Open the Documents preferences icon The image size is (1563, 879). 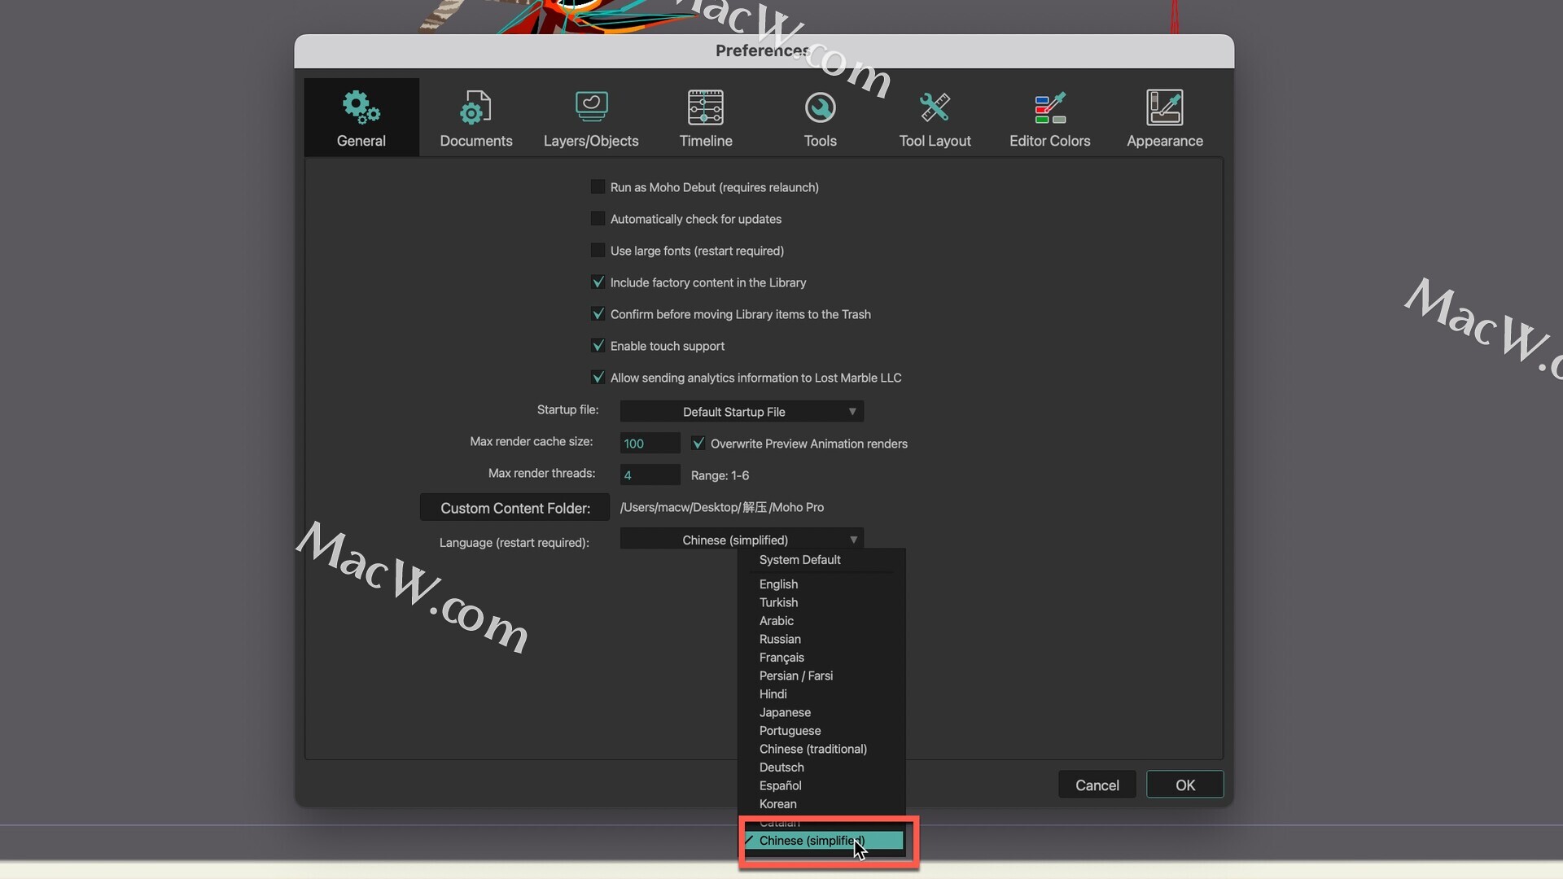click(475, 107)
